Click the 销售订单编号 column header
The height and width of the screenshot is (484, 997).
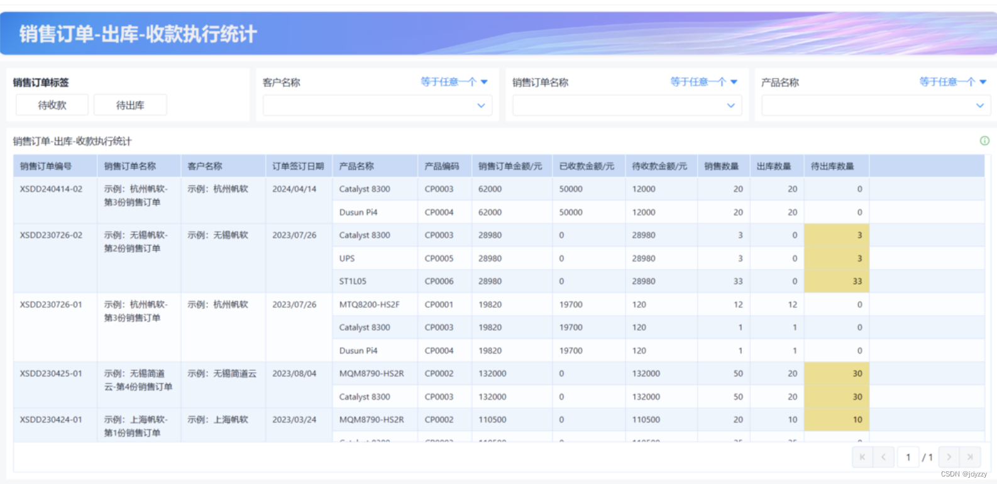[55, 166]
